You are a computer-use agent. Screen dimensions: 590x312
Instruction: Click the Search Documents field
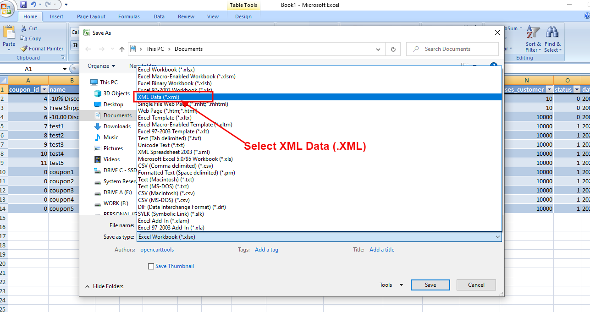pos(452,49)
